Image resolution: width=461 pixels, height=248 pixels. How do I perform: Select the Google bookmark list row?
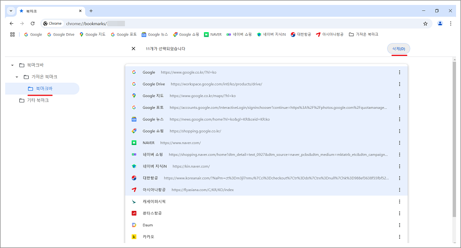pos(266,72)
